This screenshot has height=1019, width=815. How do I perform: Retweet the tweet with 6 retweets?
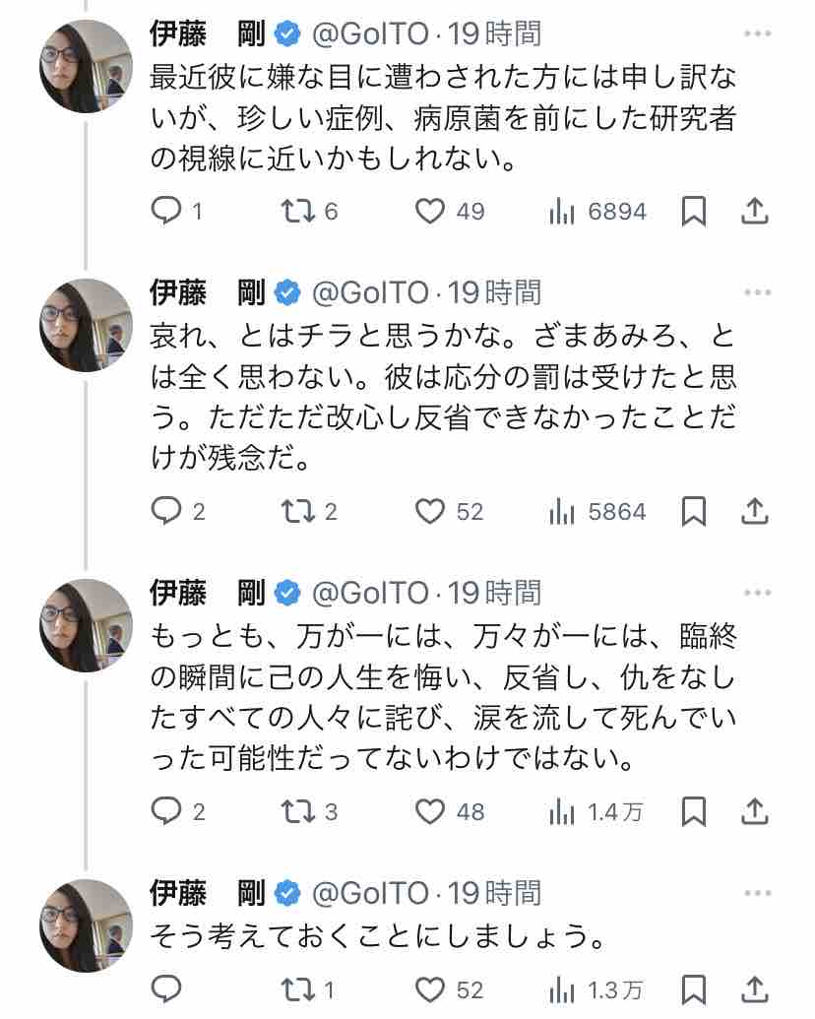[x=297, y=211]
